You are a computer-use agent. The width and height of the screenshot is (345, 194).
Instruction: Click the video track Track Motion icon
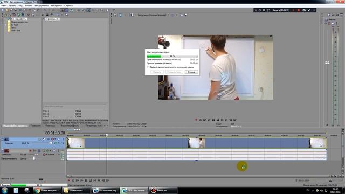click(x=44, y=139)
